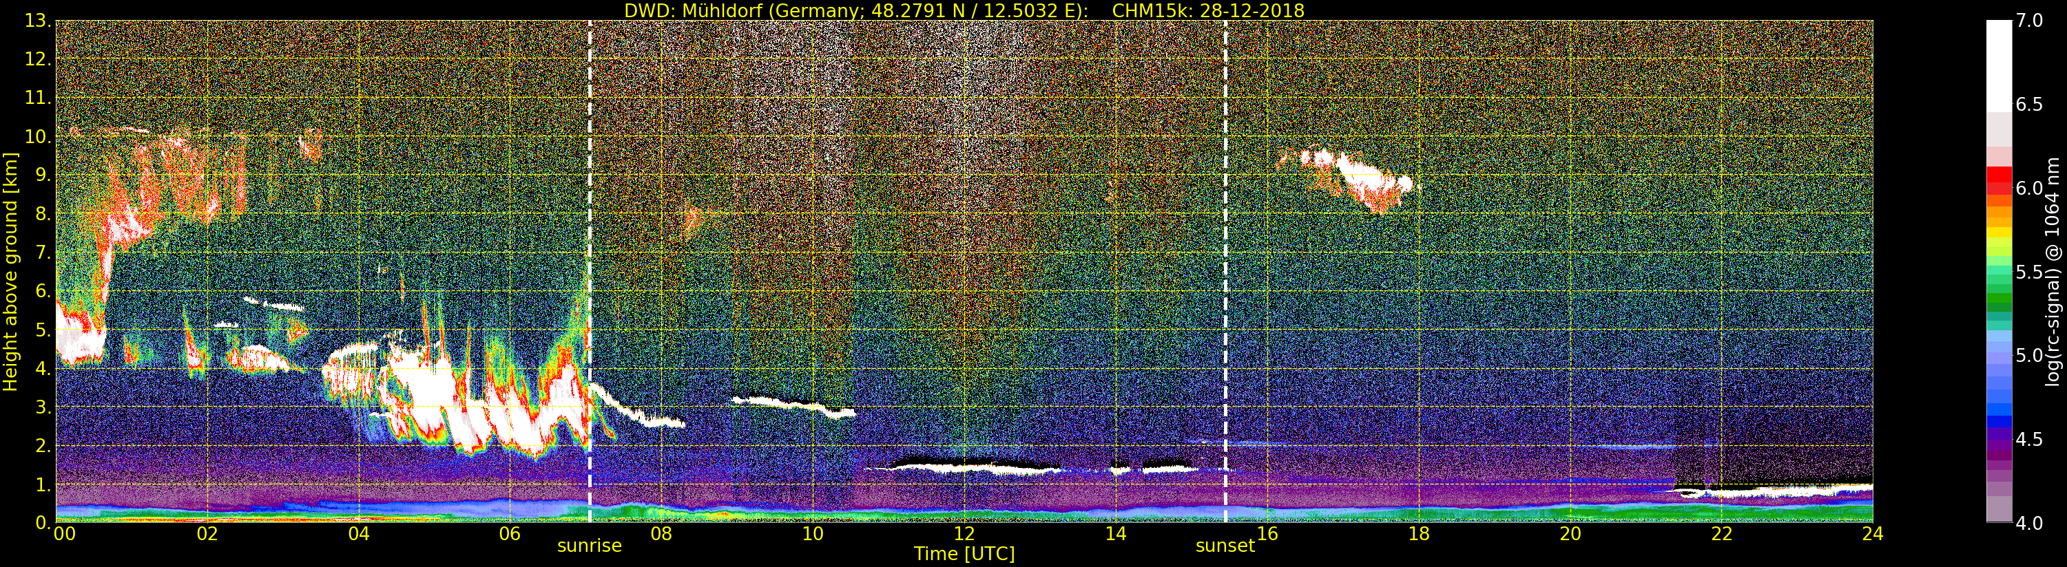Click the title text "DWD: Mühldorf (Germany; 48.2791 N / 12.5032 E):"
The height and width of the screenshot is (567, 2067).
[856, 10]
